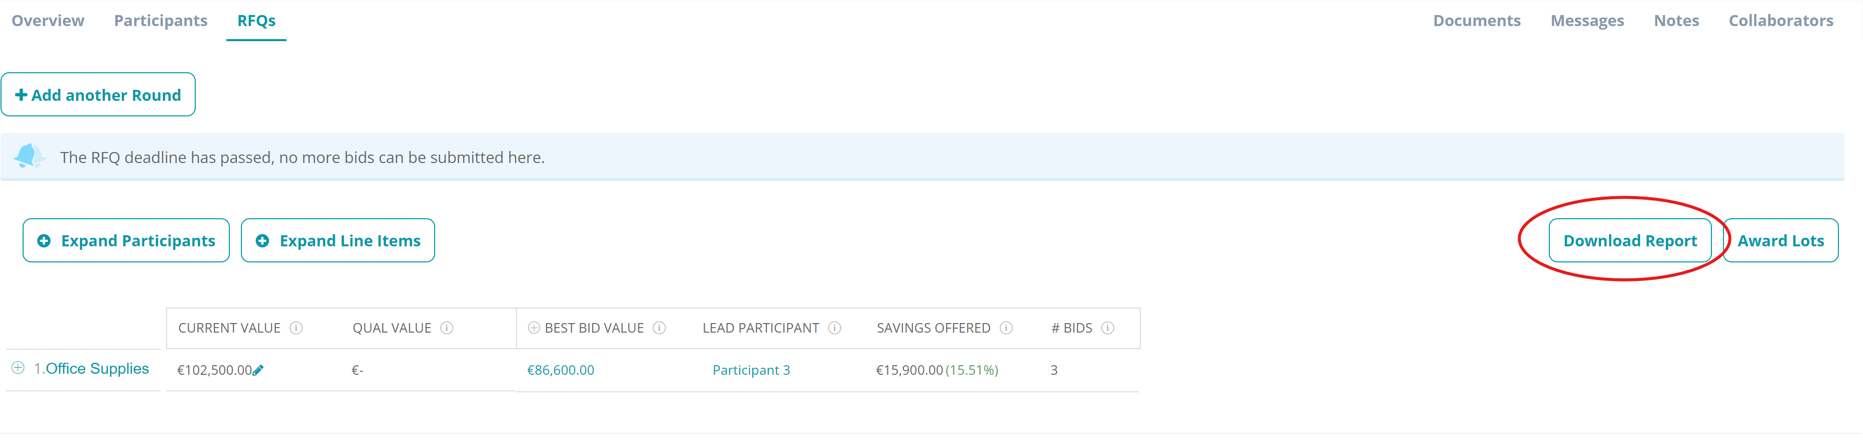This screenshot has width=1863, height=446.
Task: Expand the Office Supplies lot row
Action: pyautogui.click(x=18, y=368)
